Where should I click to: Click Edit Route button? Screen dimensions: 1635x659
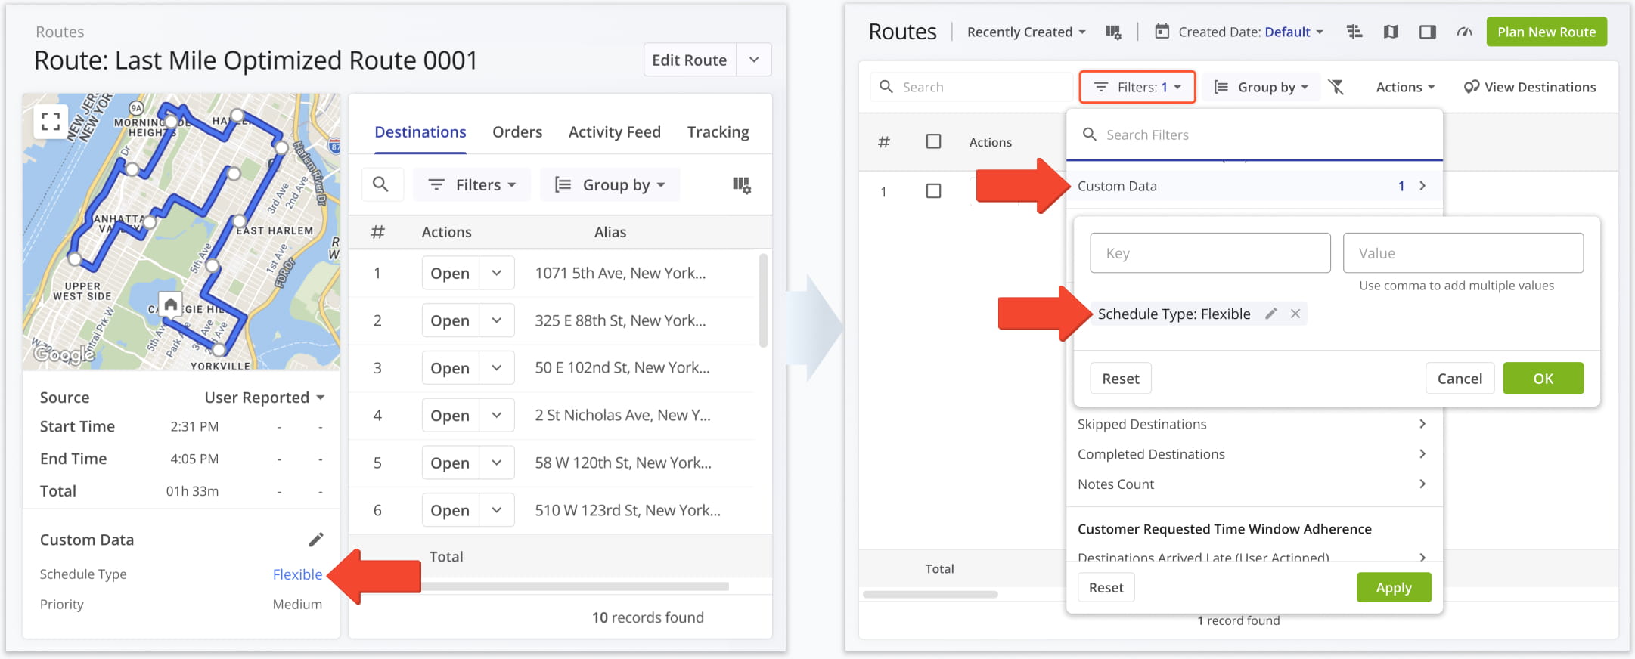pyautogui.click(x=690, y=60)
